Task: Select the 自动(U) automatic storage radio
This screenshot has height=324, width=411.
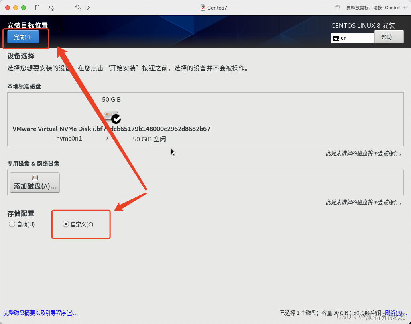Action: (22, 224)
